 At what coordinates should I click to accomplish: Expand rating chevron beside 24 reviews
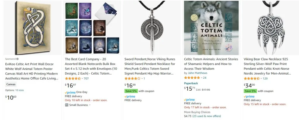[201, 78]
